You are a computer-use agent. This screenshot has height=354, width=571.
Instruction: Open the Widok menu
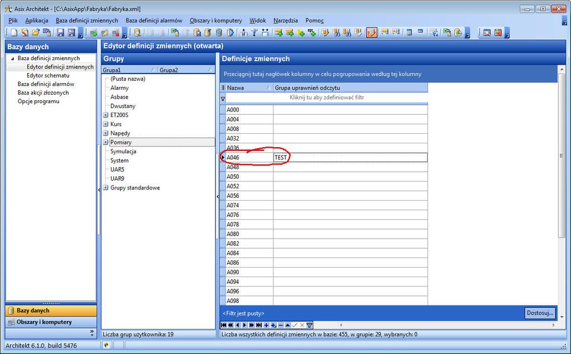(258, 21)
